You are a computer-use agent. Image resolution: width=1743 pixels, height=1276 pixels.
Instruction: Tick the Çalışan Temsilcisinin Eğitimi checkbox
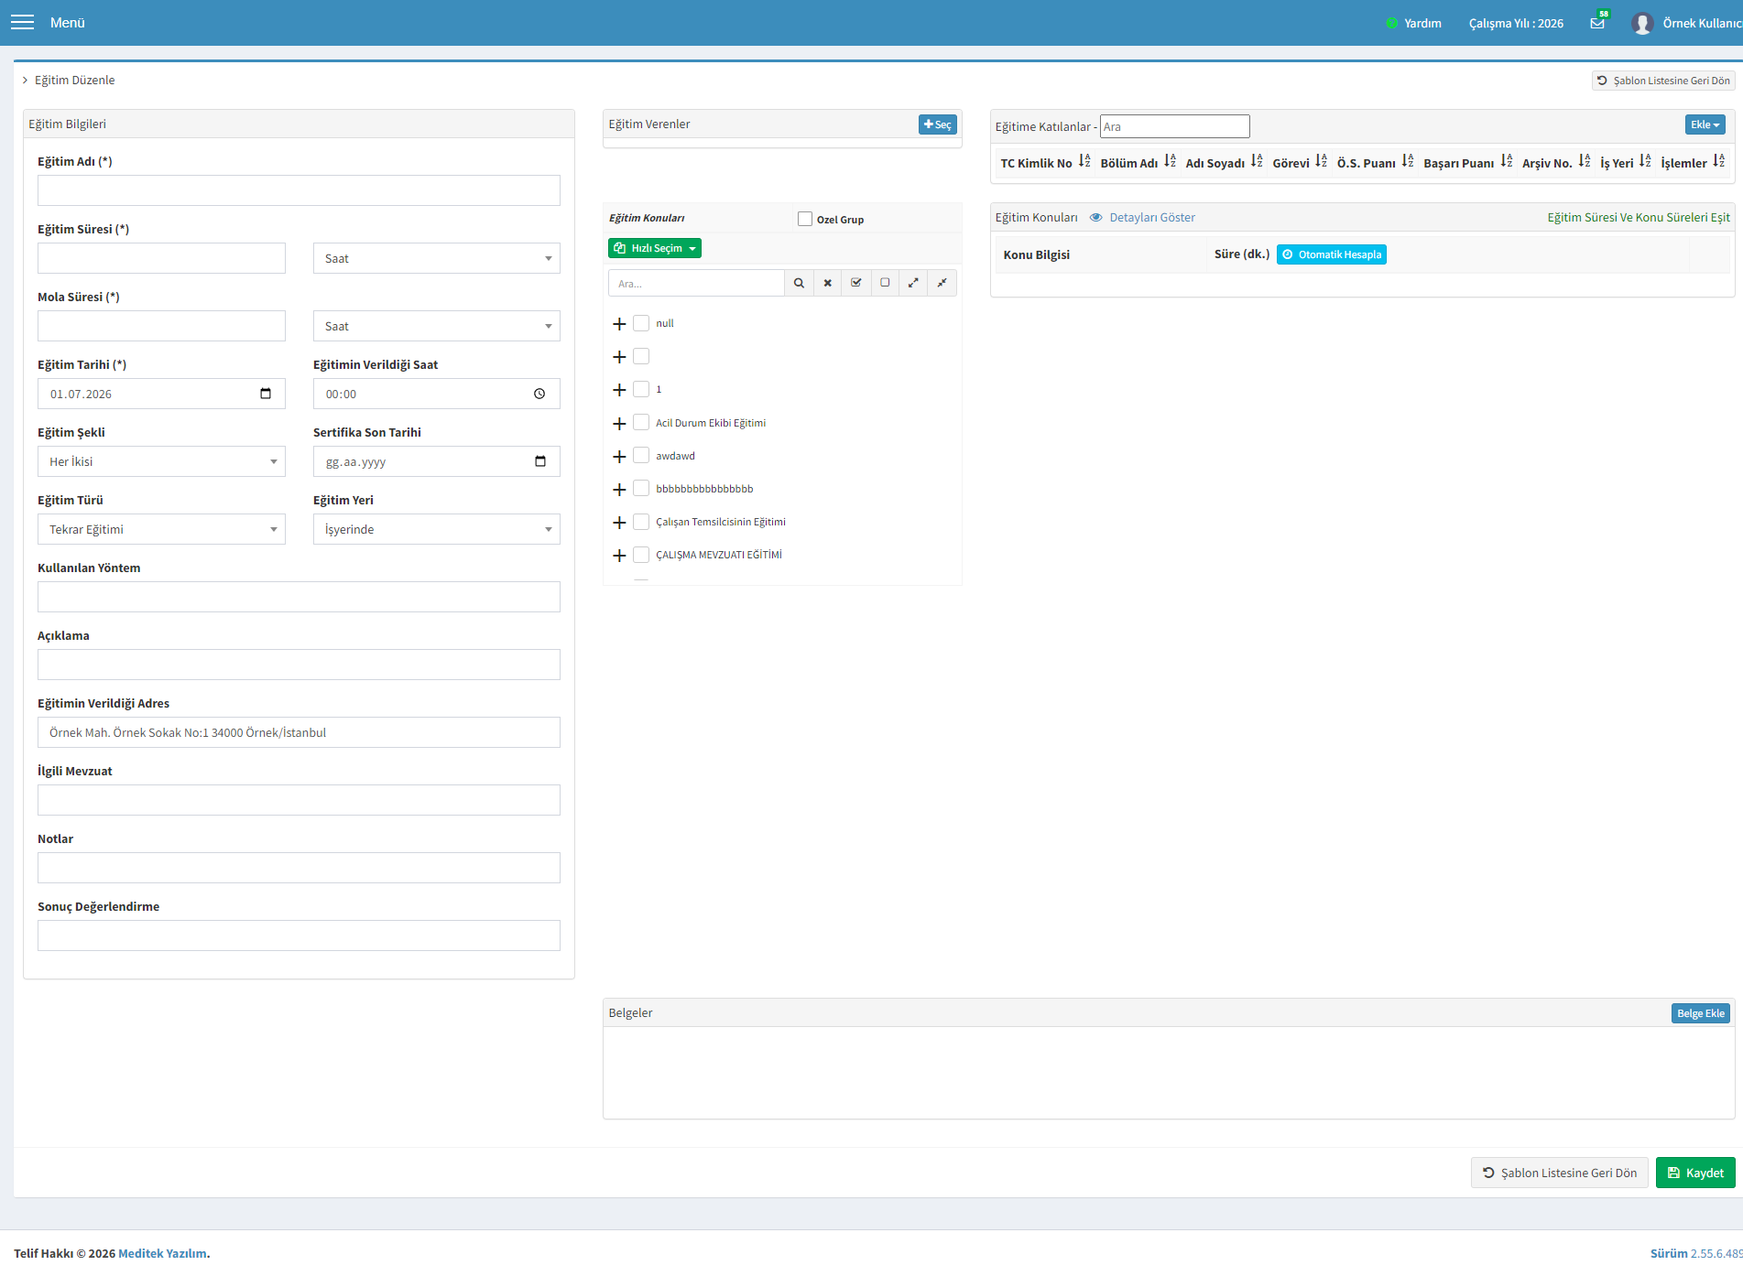tap(641, 522)
